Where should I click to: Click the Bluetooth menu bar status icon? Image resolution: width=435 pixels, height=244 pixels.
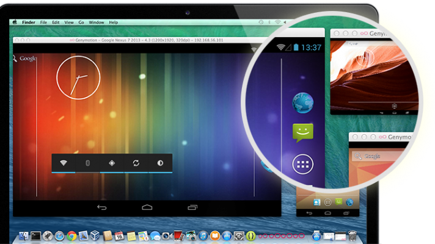click(x=269, y=22)
